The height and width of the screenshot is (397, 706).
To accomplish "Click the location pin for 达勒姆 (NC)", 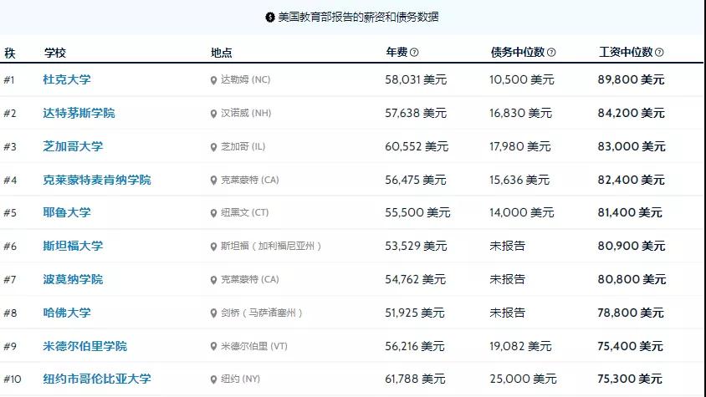I will pos(213,80).
